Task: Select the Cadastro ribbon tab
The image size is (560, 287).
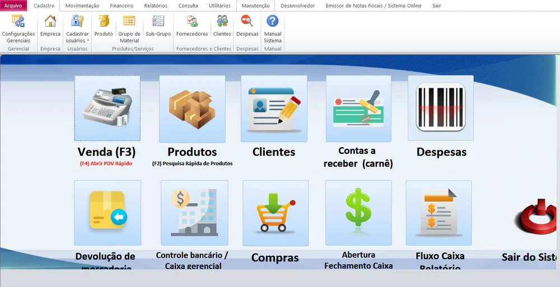Action: 44,6
